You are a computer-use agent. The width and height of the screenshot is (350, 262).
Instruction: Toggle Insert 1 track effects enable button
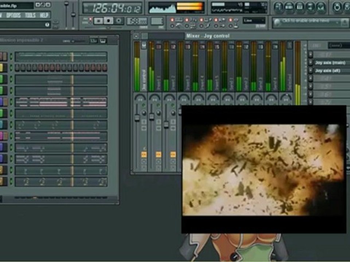[x=159, y=154]
